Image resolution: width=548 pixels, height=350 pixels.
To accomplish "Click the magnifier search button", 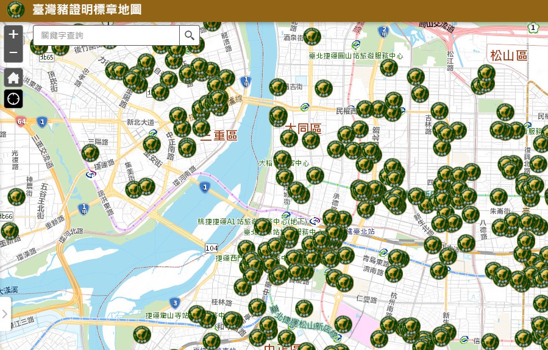I will 190,35.
